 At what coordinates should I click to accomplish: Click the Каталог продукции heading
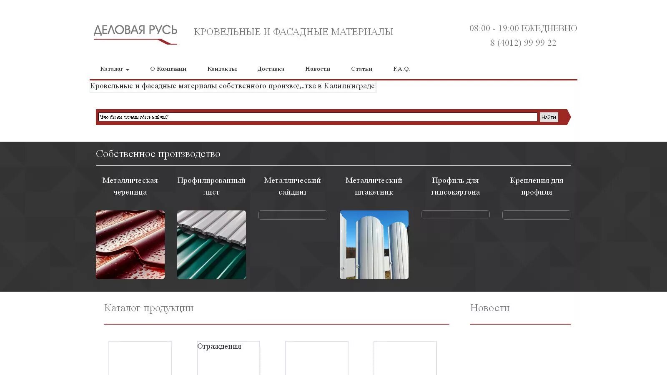coord(149,308)
